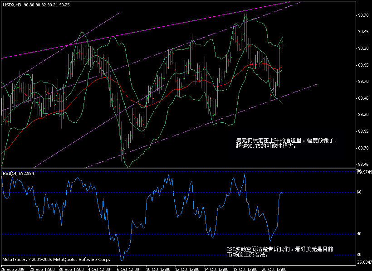Click the 10 Oct 12:00 time label

[x=158, y=269]
